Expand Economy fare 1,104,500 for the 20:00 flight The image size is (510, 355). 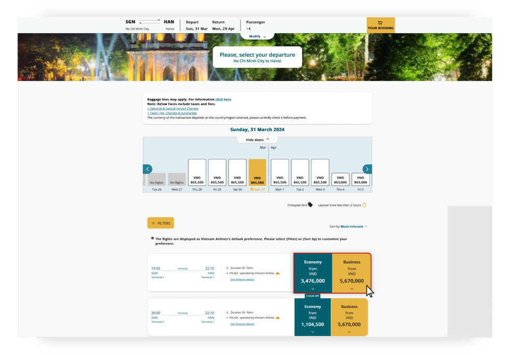coord(313,317)
